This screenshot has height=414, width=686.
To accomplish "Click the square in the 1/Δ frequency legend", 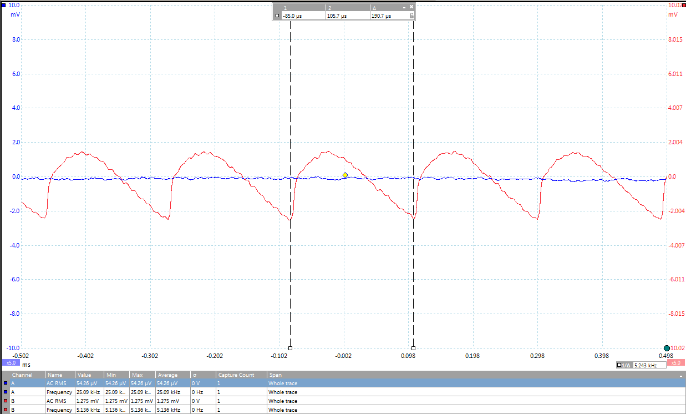I will (x=619, y=365).
